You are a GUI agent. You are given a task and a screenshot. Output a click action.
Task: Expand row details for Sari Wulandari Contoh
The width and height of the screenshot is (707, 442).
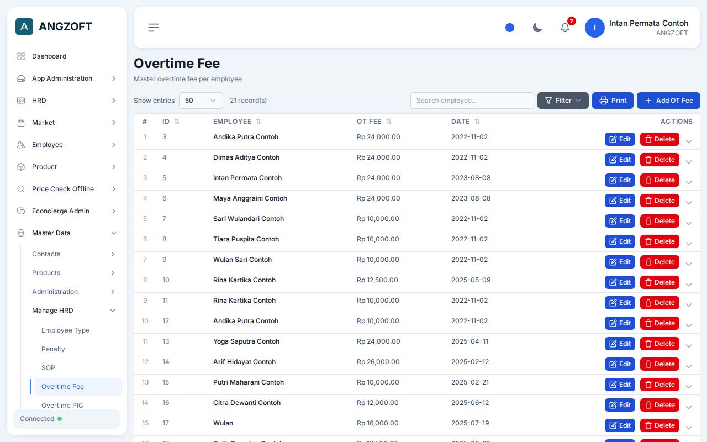(688, 223)
